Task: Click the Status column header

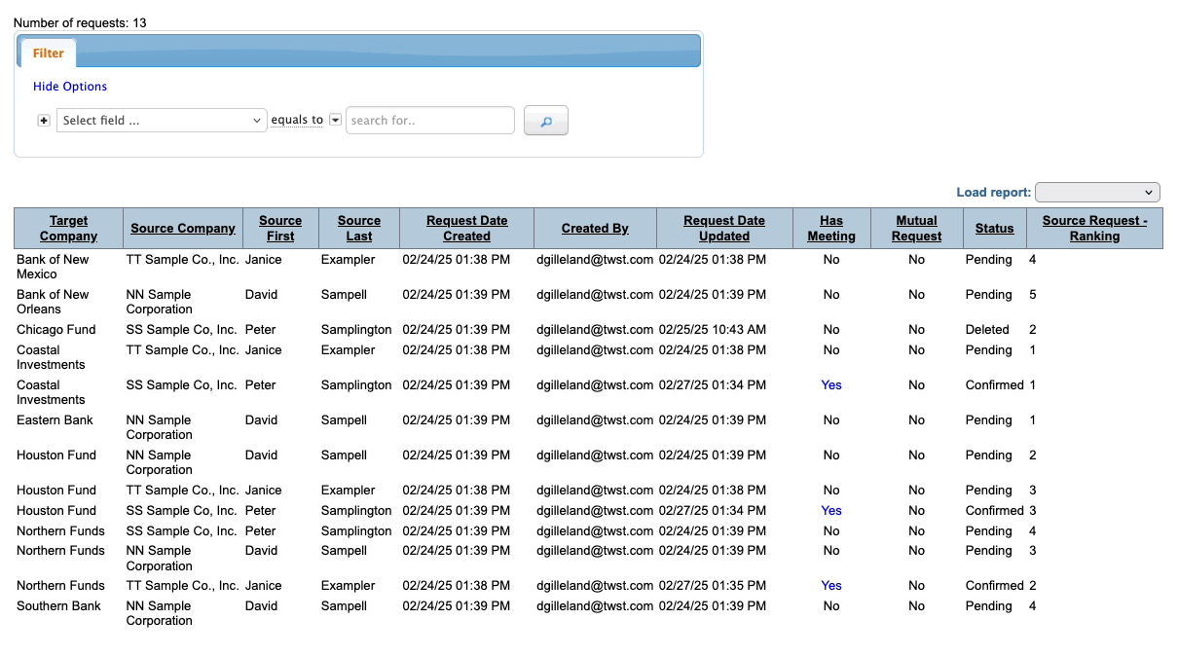Action: tap(994, 229)
